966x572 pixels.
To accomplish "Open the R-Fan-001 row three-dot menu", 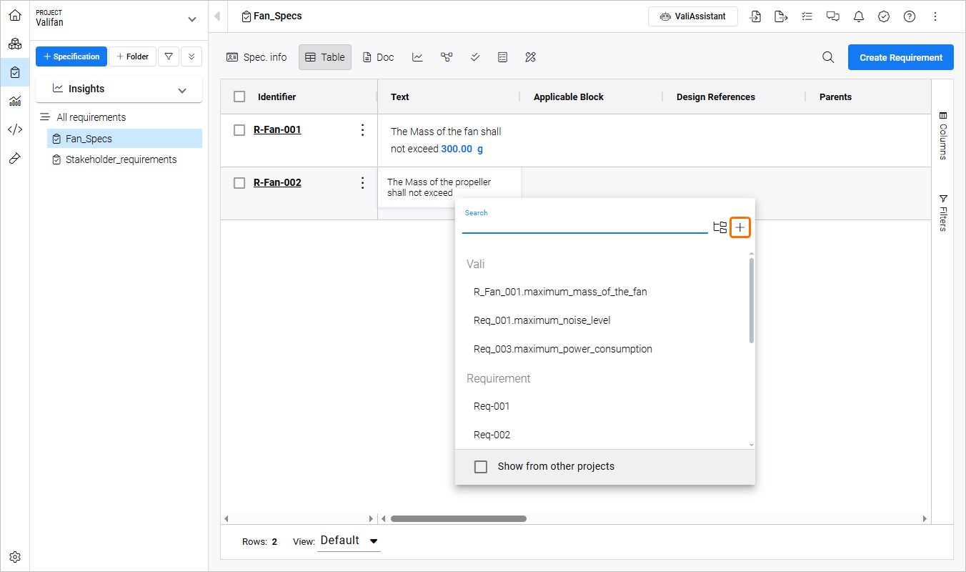I will [362, 130].
